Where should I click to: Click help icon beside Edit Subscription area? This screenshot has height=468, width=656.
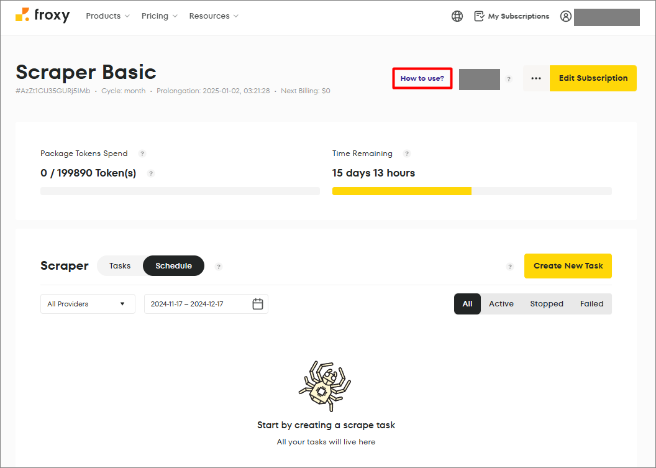509,79
